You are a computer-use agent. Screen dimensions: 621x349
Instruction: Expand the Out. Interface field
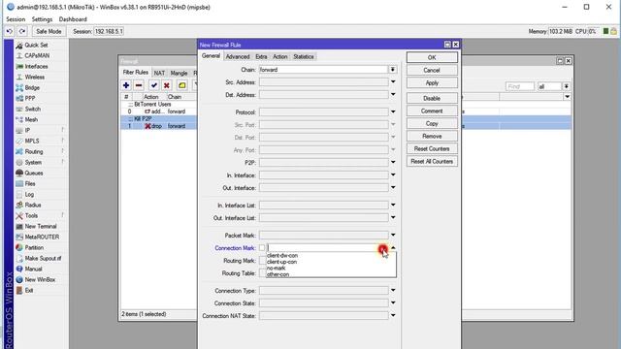tap(393, 188)
